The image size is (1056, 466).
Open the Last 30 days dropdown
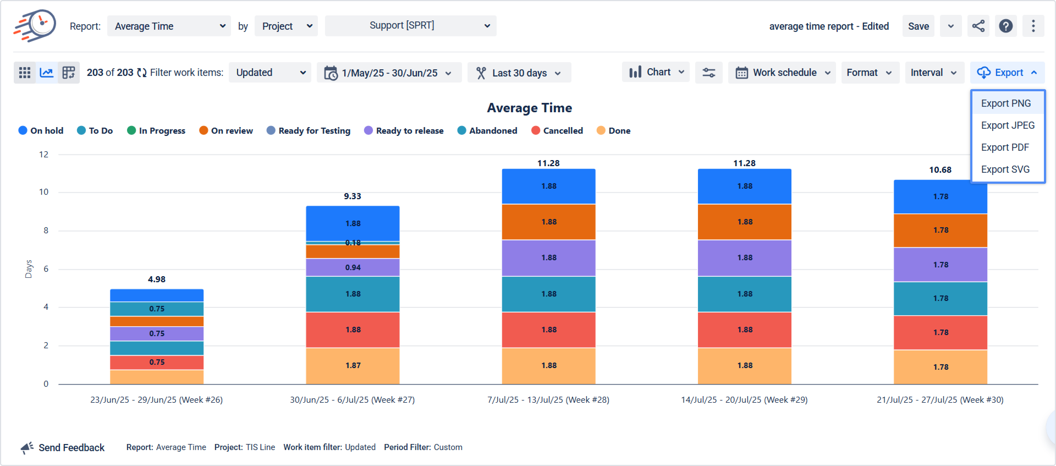point(519,73)
